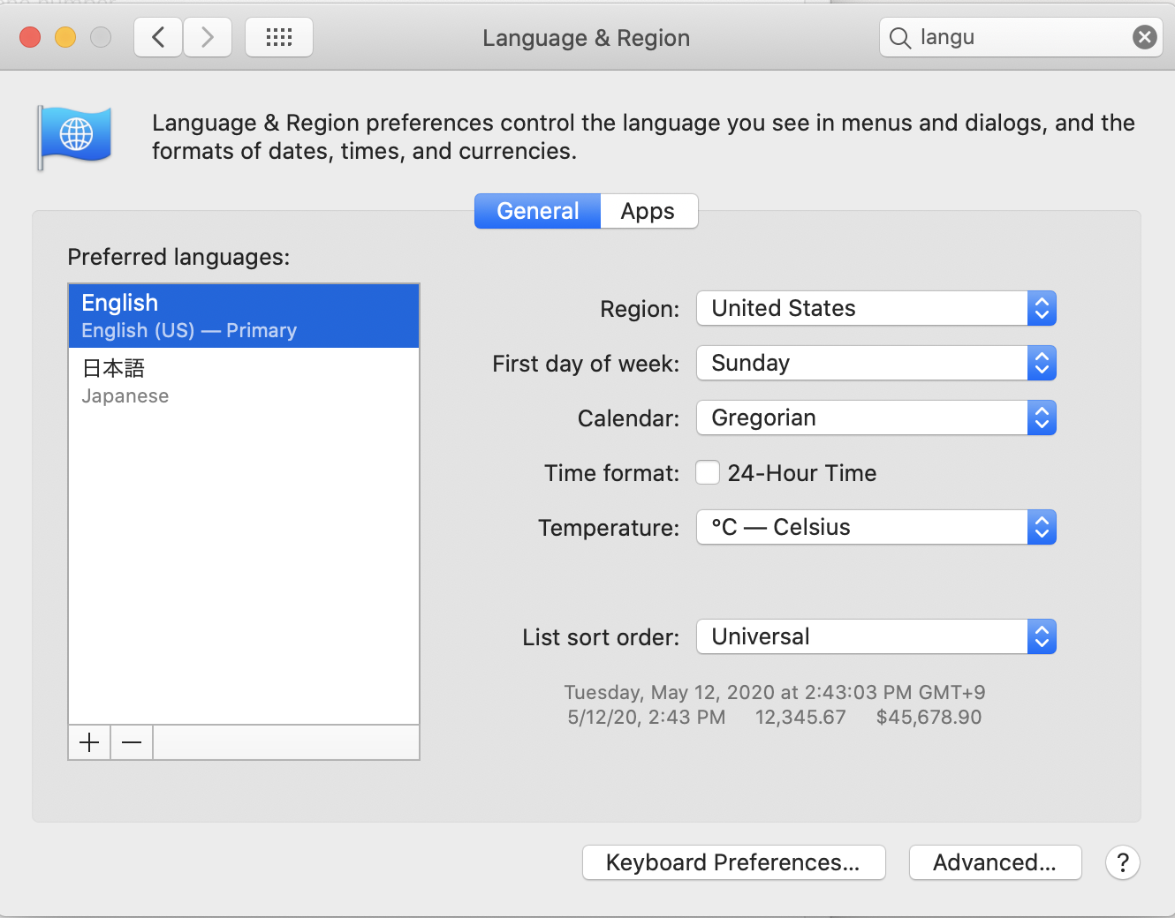This screenshot has width=1175, height=918.
Task: Click the magnifying glass search icon
Action: coord(899,38)
